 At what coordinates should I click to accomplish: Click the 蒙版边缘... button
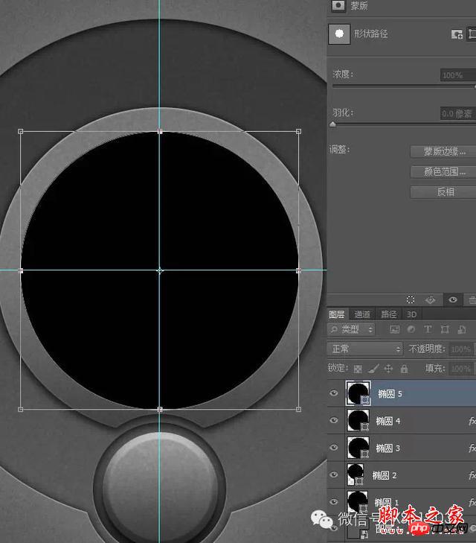[x=443, y=151]
